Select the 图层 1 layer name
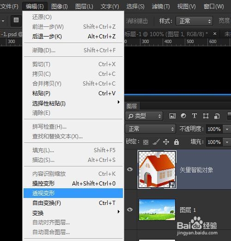This screenshot has width=231, height=241. 188,210
